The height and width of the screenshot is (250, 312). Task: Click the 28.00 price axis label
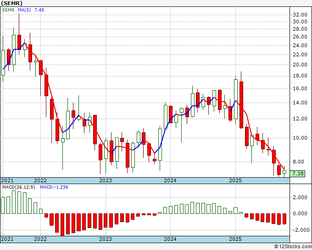pyautogui.click(x=300, y=29)
